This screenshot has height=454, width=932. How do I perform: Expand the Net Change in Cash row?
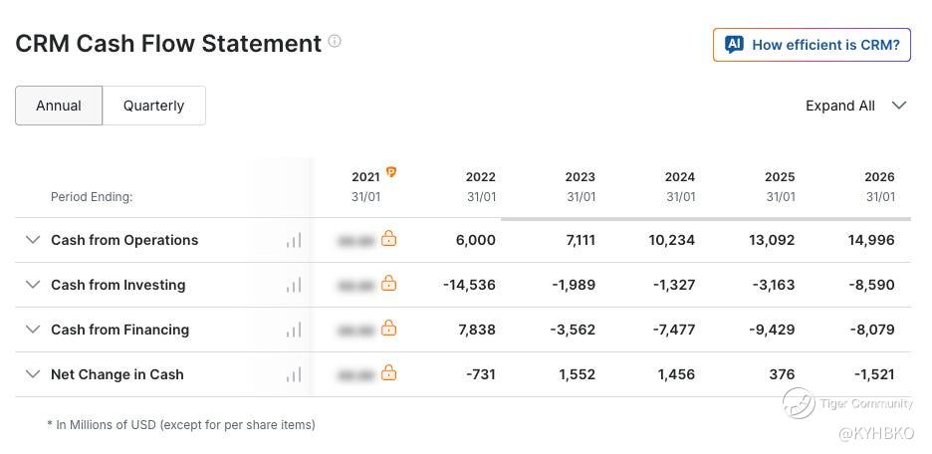(33, 373)
